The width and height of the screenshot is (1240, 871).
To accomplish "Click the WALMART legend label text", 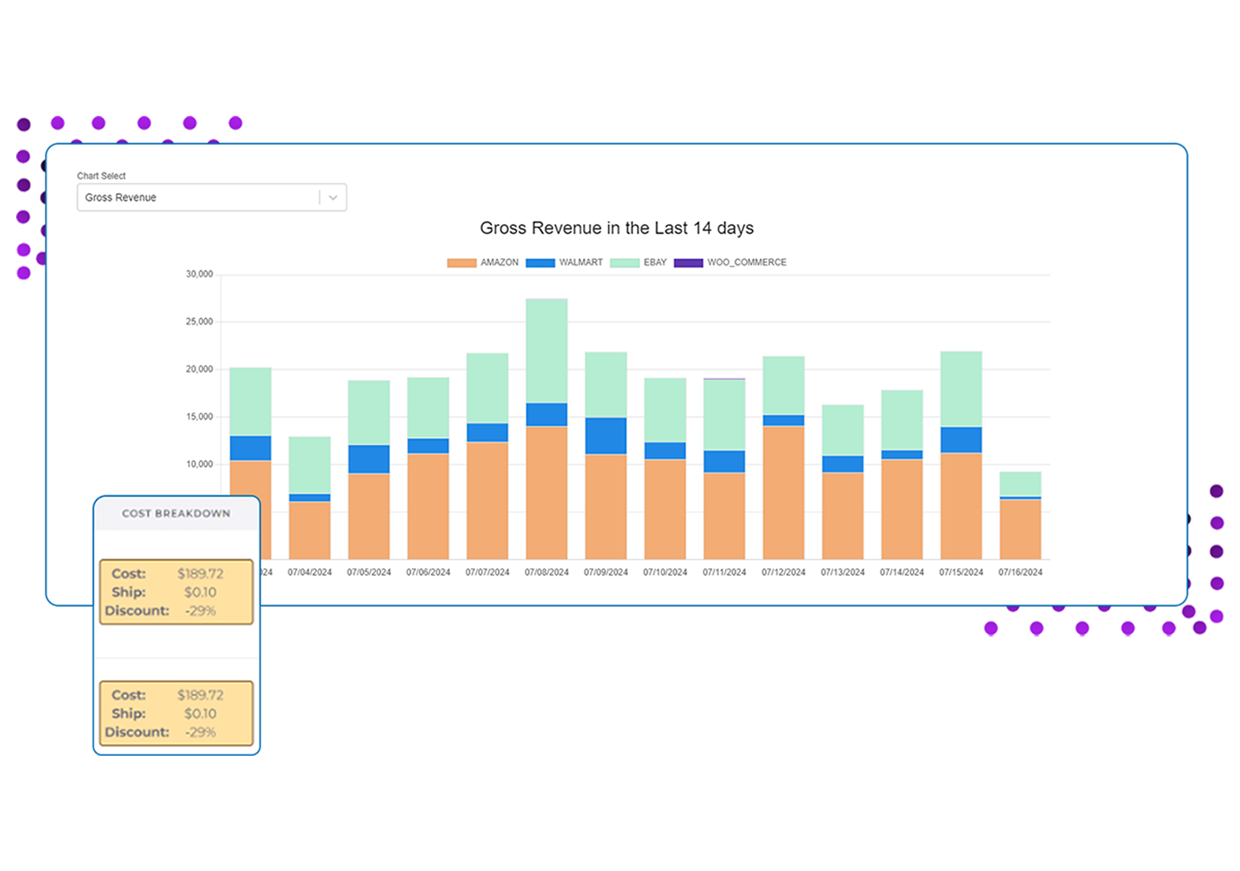I will coord(580,263).
